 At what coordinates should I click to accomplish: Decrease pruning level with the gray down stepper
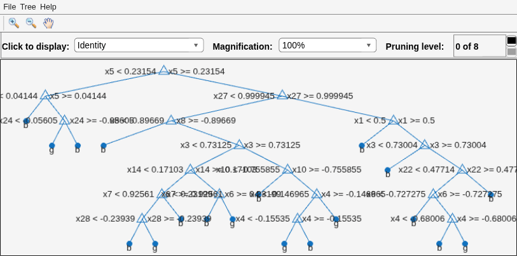(x=511, y=52)
